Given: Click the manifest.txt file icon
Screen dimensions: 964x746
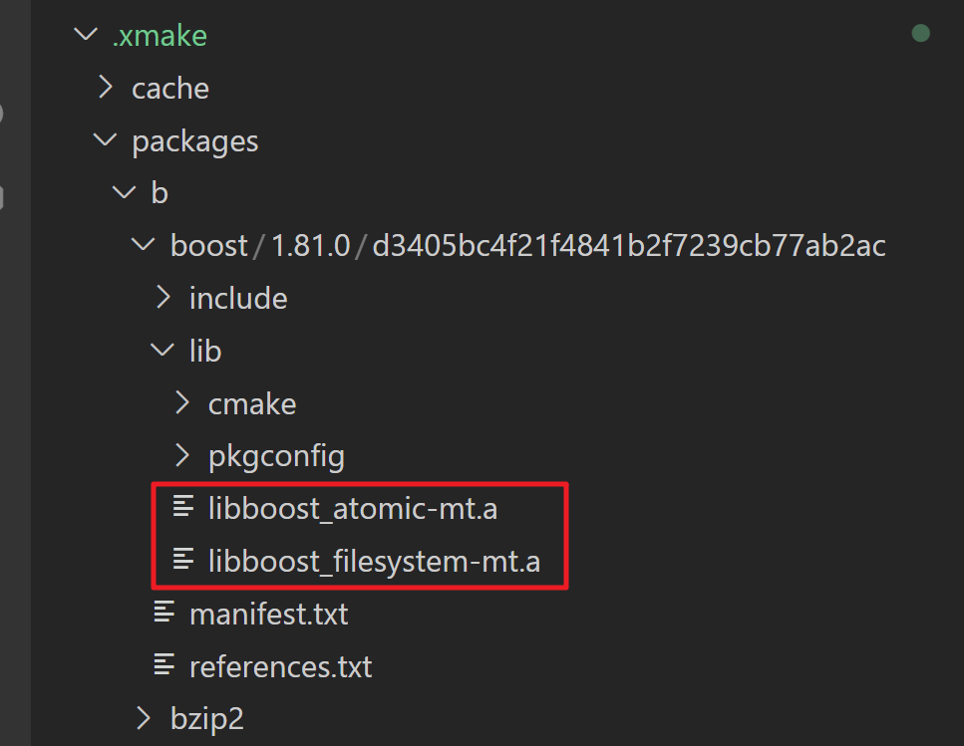Looking at the screenshot, I should pyautogui.click(x=163, y=614).
